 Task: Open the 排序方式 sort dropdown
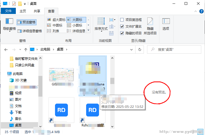click(x=101, y=25)
